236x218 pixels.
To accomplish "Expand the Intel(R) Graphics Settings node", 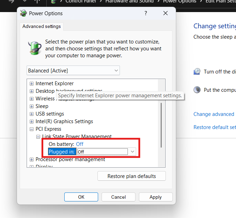I will point(31,121).
